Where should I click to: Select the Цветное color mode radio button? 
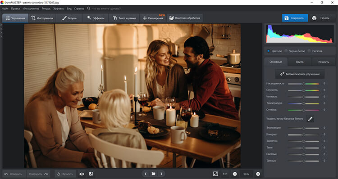[269, 51]
